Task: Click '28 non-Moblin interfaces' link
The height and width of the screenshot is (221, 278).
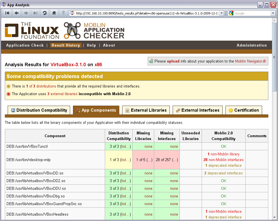Action: tap(223, 160)
